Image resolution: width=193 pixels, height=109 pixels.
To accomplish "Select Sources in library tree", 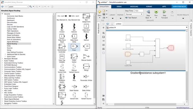I will click(x=10, y=48).
